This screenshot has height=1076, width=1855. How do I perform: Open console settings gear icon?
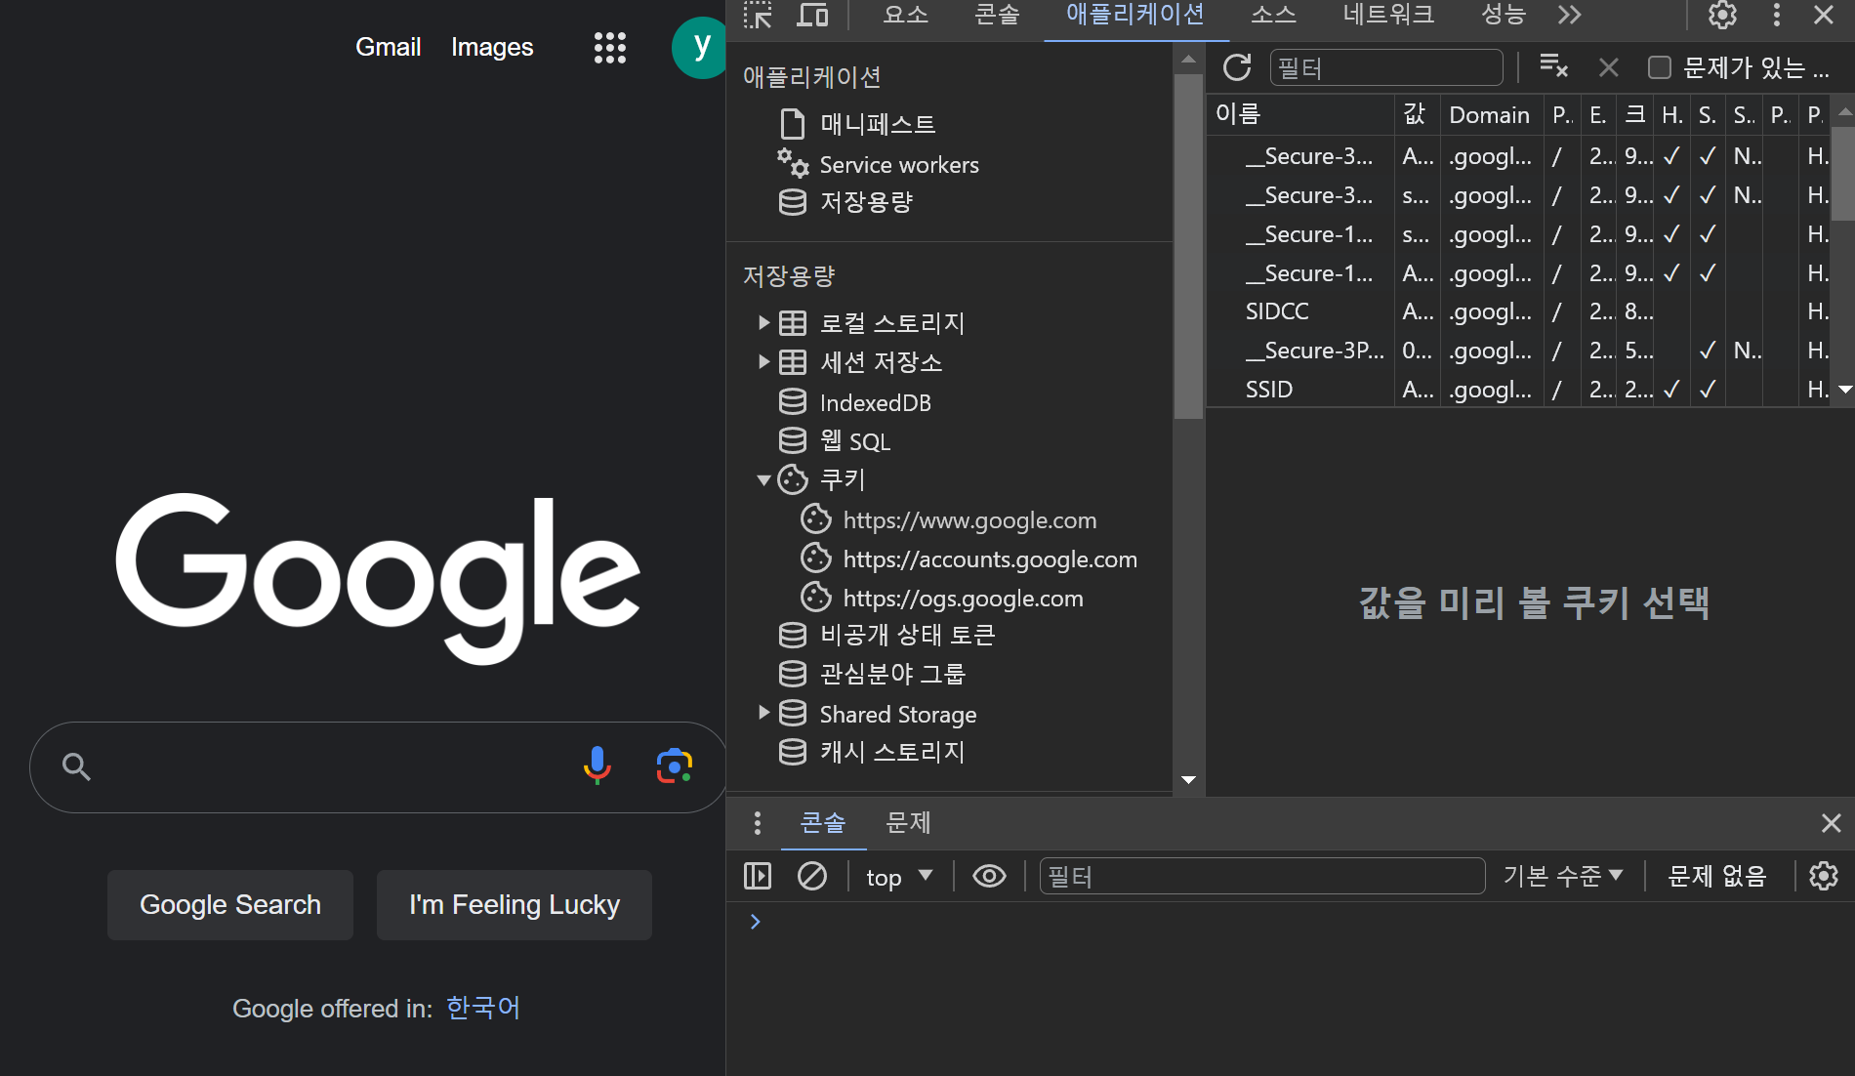pyautogui.click(x=1824, y=876)
